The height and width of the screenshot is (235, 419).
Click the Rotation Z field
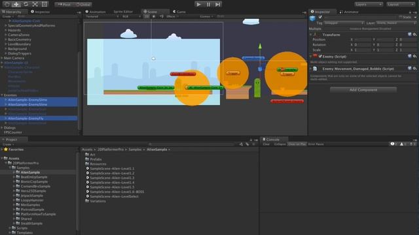(408, 44)
